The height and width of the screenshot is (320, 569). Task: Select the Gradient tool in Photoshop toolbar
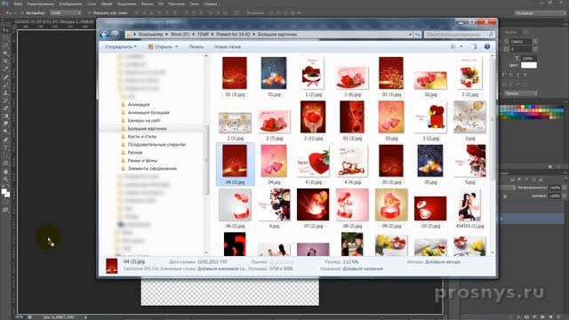(x=5, y=116)
